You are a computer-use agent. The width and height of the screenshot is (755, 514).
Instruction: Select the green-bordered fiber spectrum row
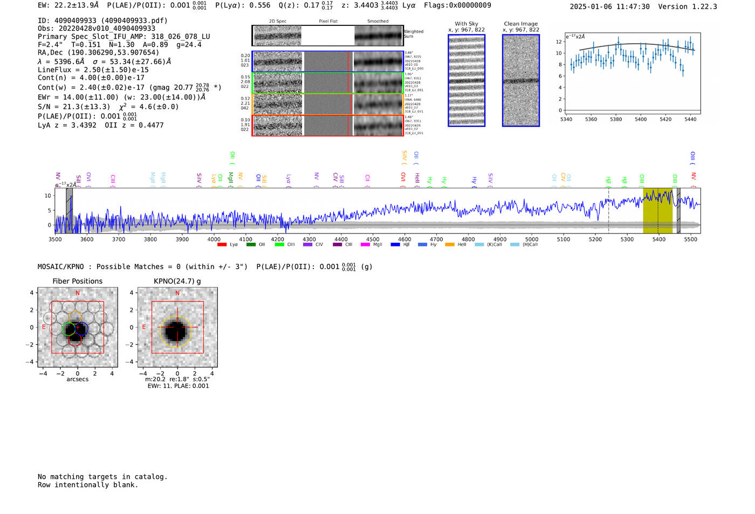click(x=328, y=83)
